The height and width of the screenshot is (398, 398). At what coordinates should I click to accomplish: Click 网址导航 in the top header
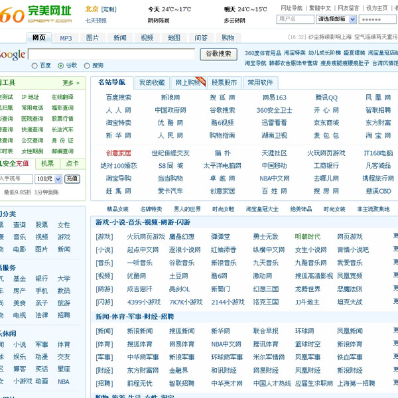pyautogui.click(x=292, y=8)
